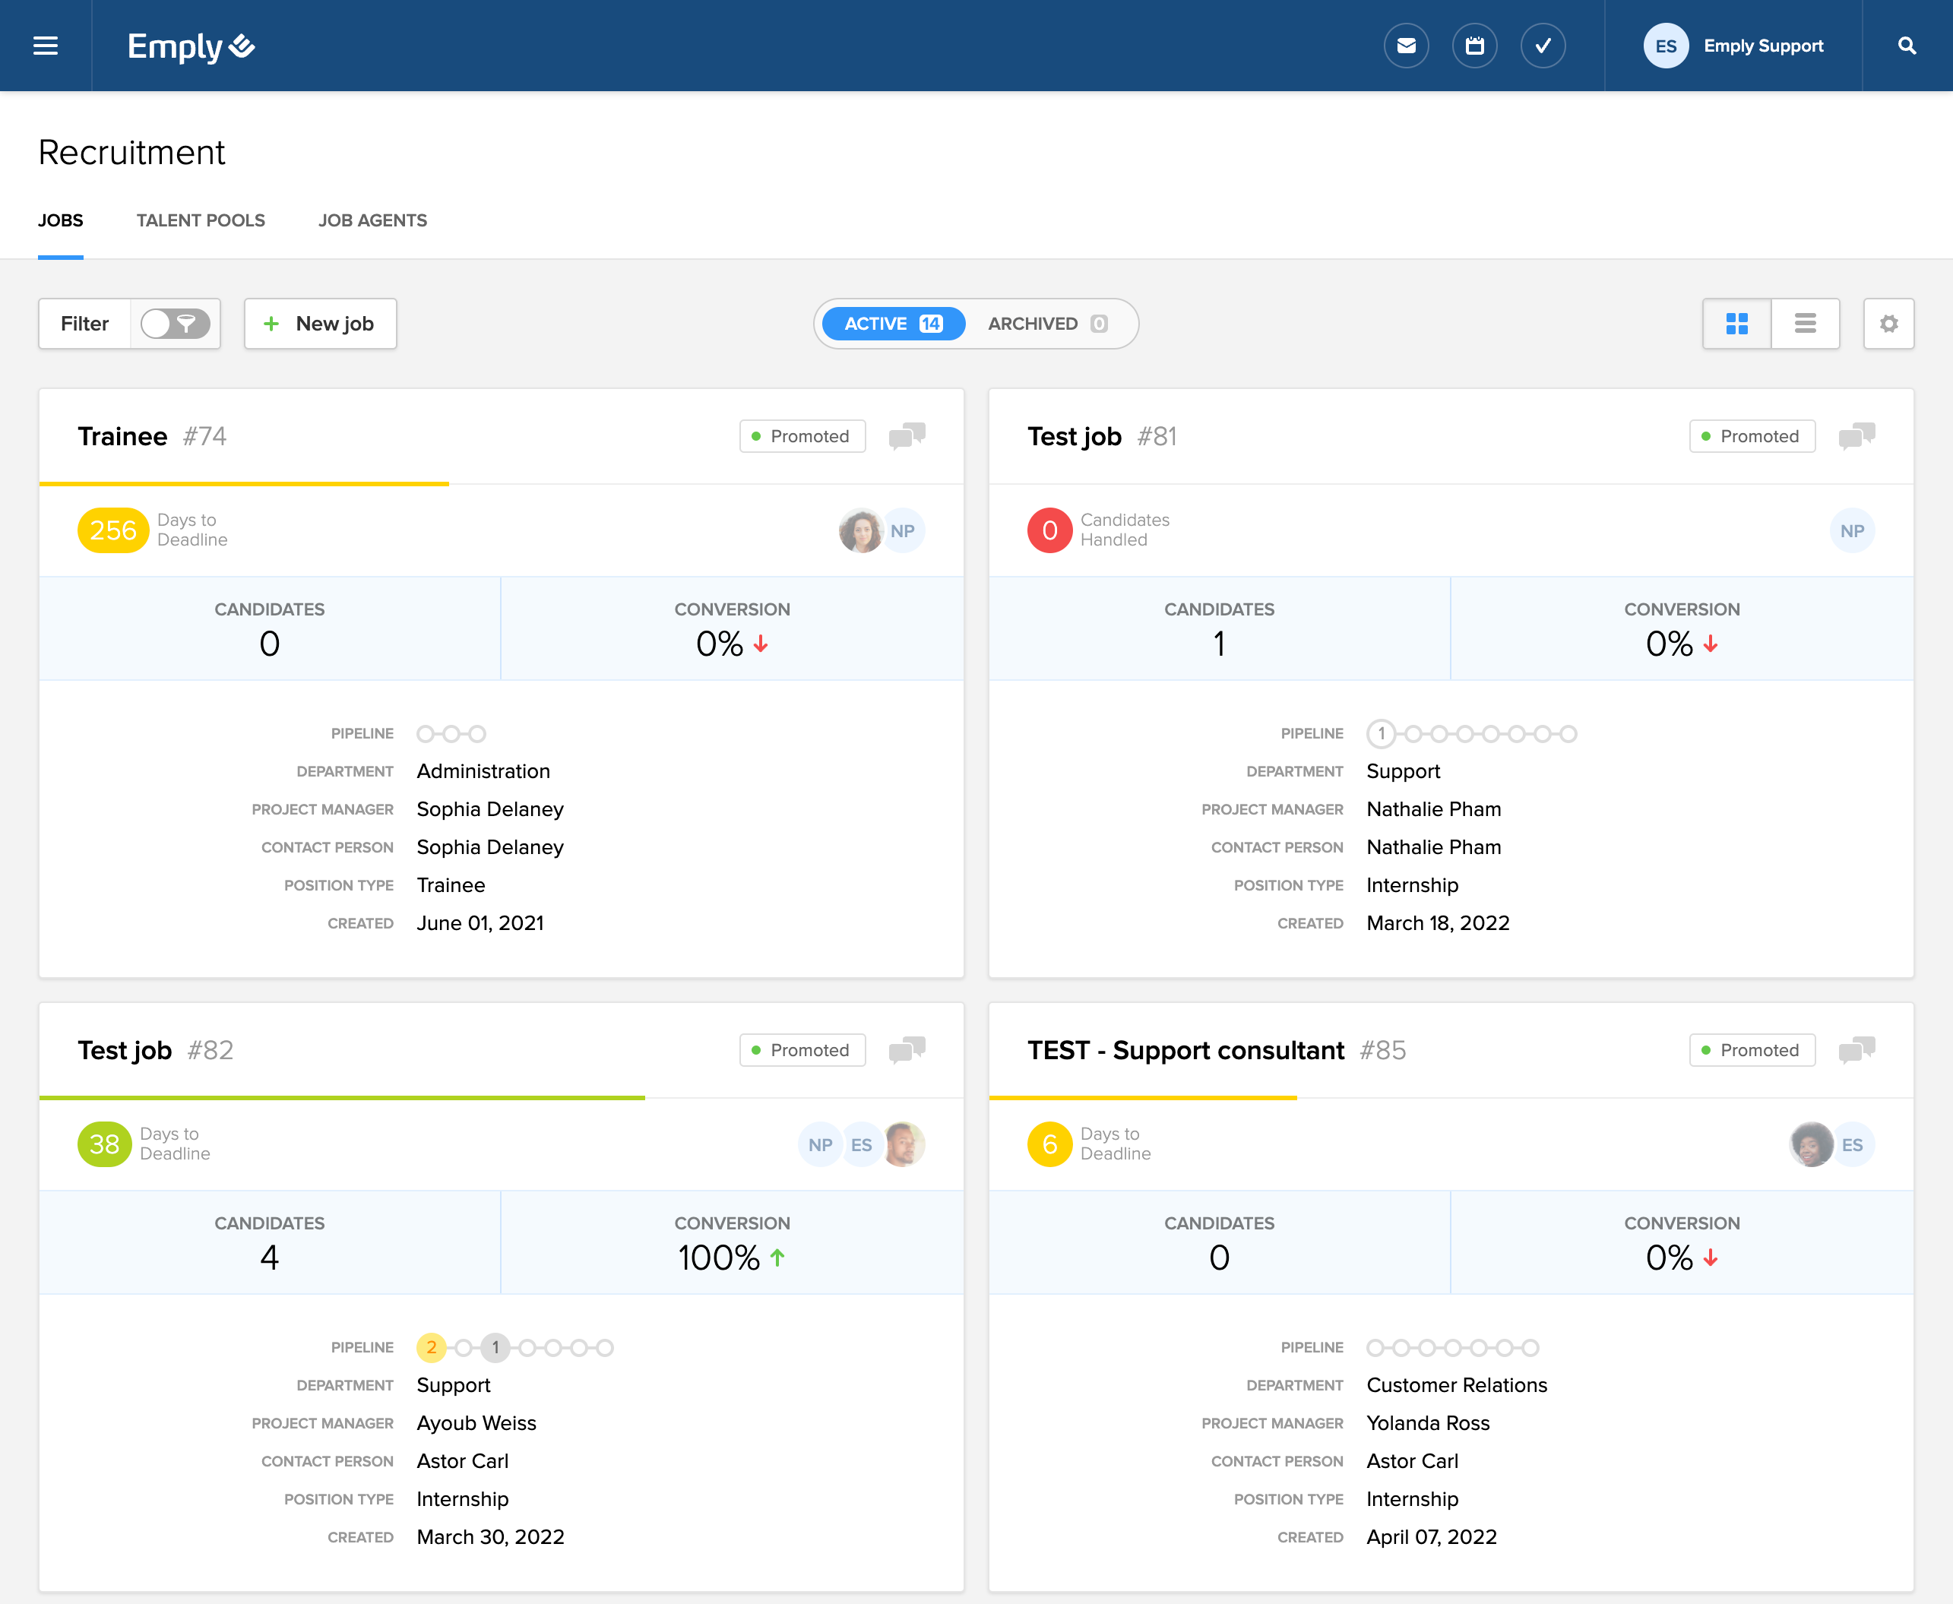Open Promoted status on Test job #81
This screenshot has width=1953, height=1604.
1751,436
